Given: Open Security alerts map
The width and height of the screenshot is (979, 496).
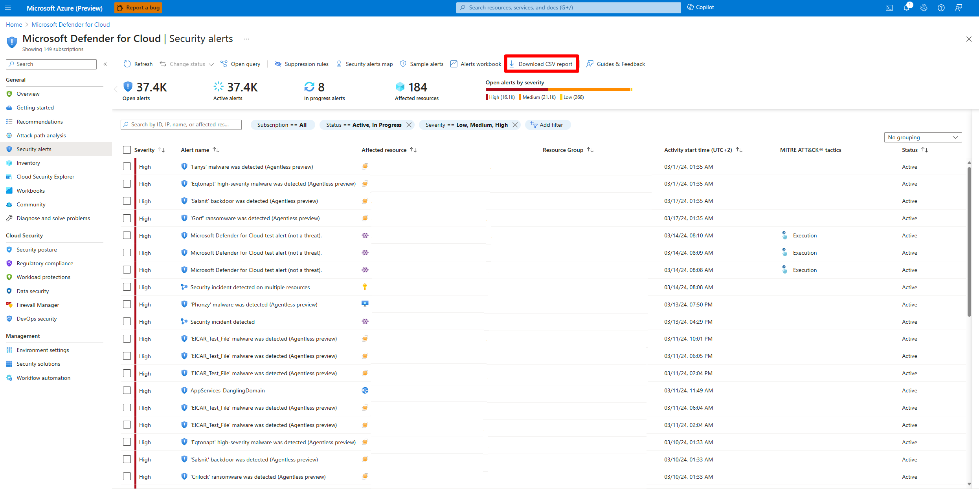Looking at the screenshot, I should (x=364, y=64).
